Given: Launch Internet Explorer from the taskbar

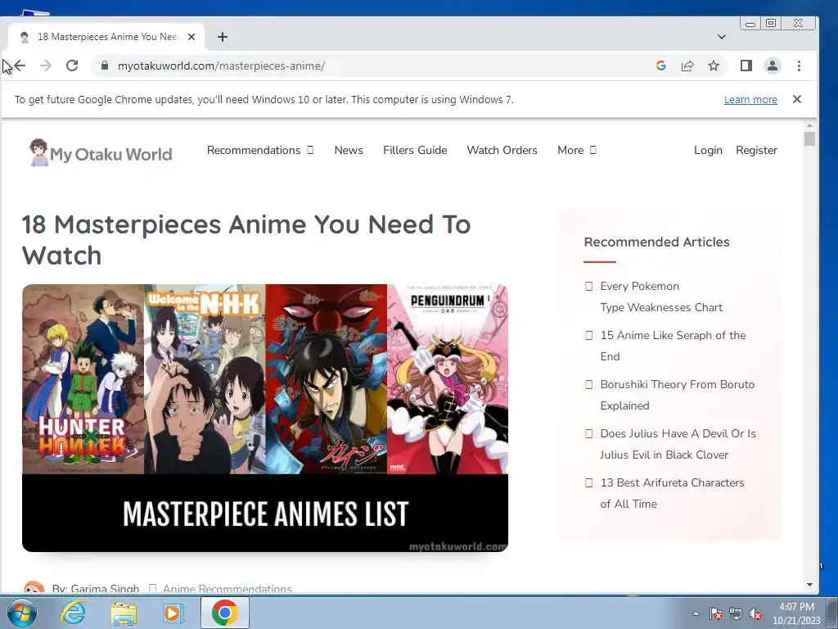Looking at the screenshot, I should (x=73, y=613).
